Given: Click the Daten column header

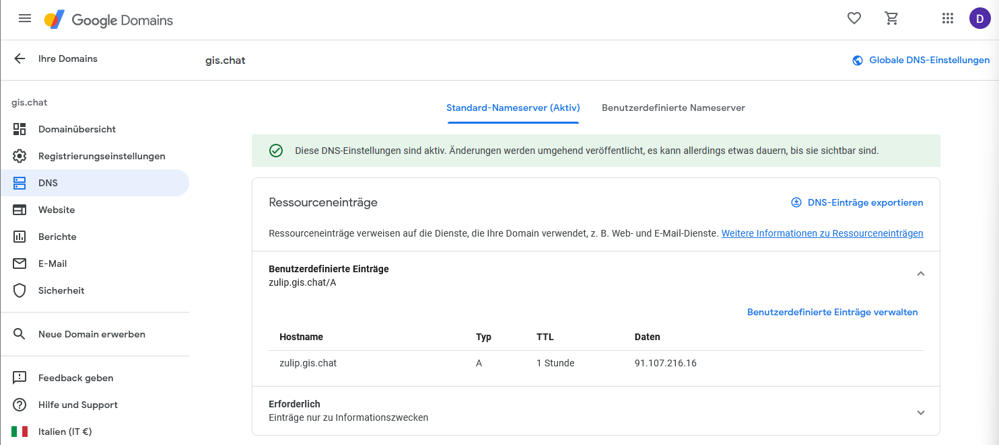Looking at the screenshot, I should pyautogui.click(x=647, y=337).
